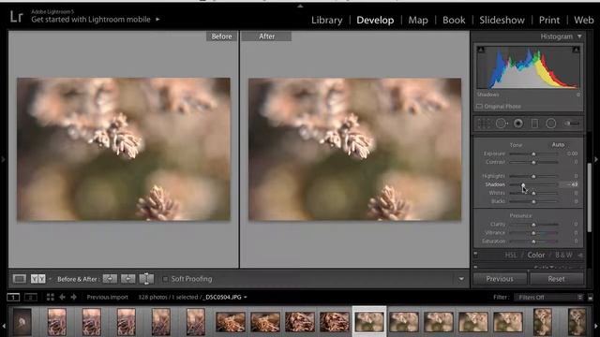The height and width of the screenshot is (337, 600).
Task: Go back with filmstrip left arrow
Action: click(x=63, y=297)
